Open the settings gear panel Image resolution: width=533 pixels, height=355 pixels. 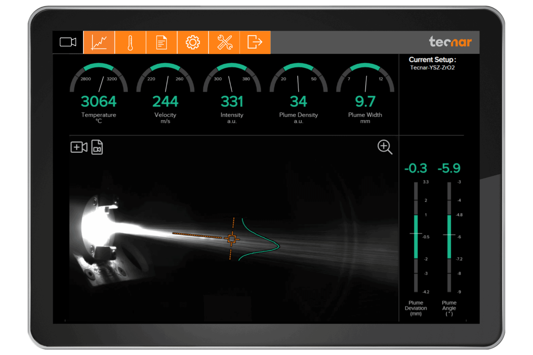coord(193,42)
